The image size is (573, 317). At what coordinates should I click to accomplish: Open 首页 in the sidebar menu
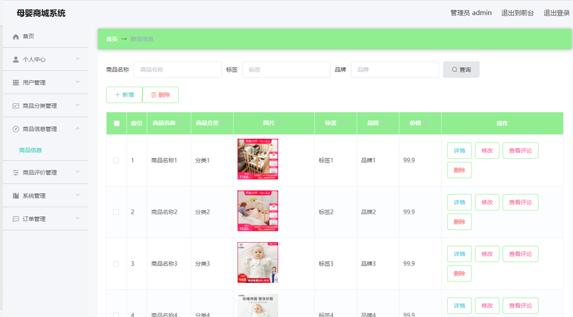coord(46,37)
